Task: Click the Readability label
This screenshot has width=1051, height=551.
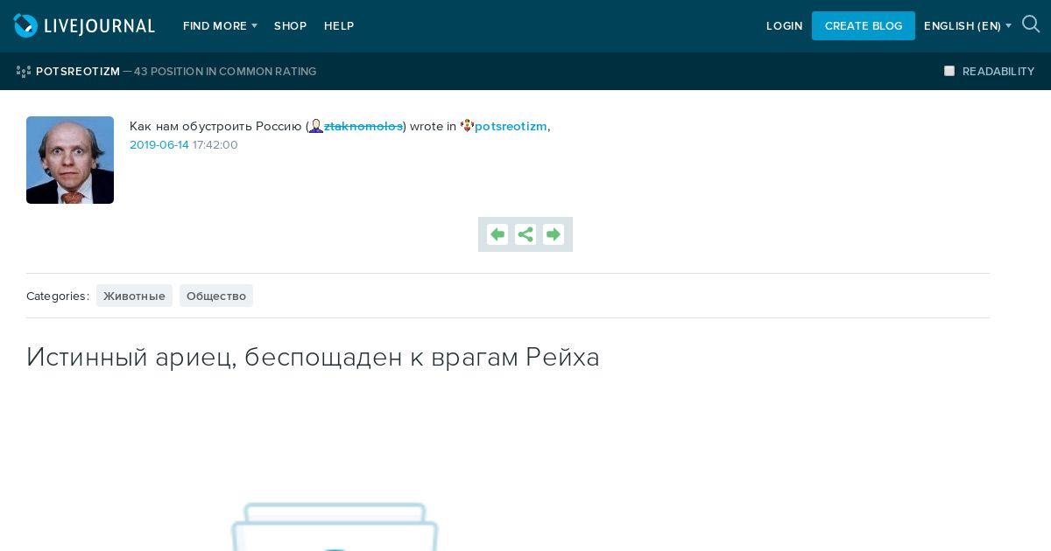Action: pos(998,72)
